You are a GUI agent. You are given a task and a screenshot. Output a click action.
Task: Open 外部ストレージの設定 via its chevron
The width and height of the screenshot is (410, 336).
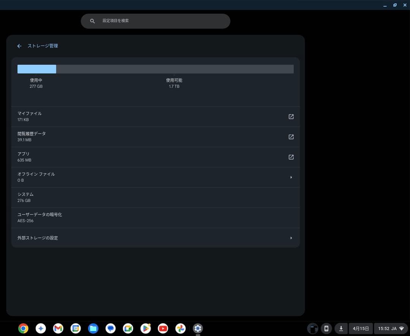tap(291, 238)
